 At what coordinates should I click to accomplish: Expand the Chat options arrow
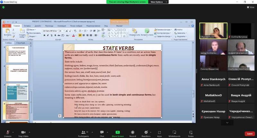pyautogui.click(x=107, y=132)
